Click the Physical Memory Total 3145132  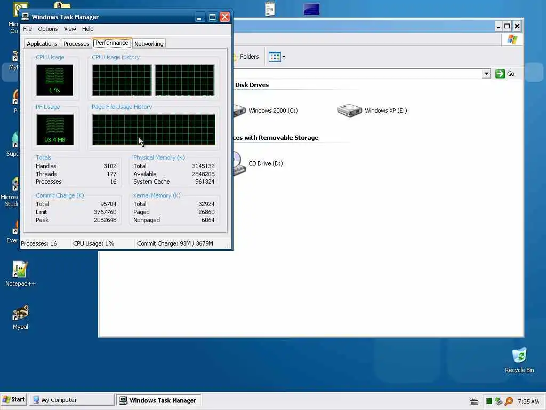203,166
